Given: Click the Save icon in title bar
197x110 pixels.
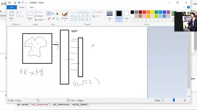Looking at the screenshot, I should [x=15, y=3].
